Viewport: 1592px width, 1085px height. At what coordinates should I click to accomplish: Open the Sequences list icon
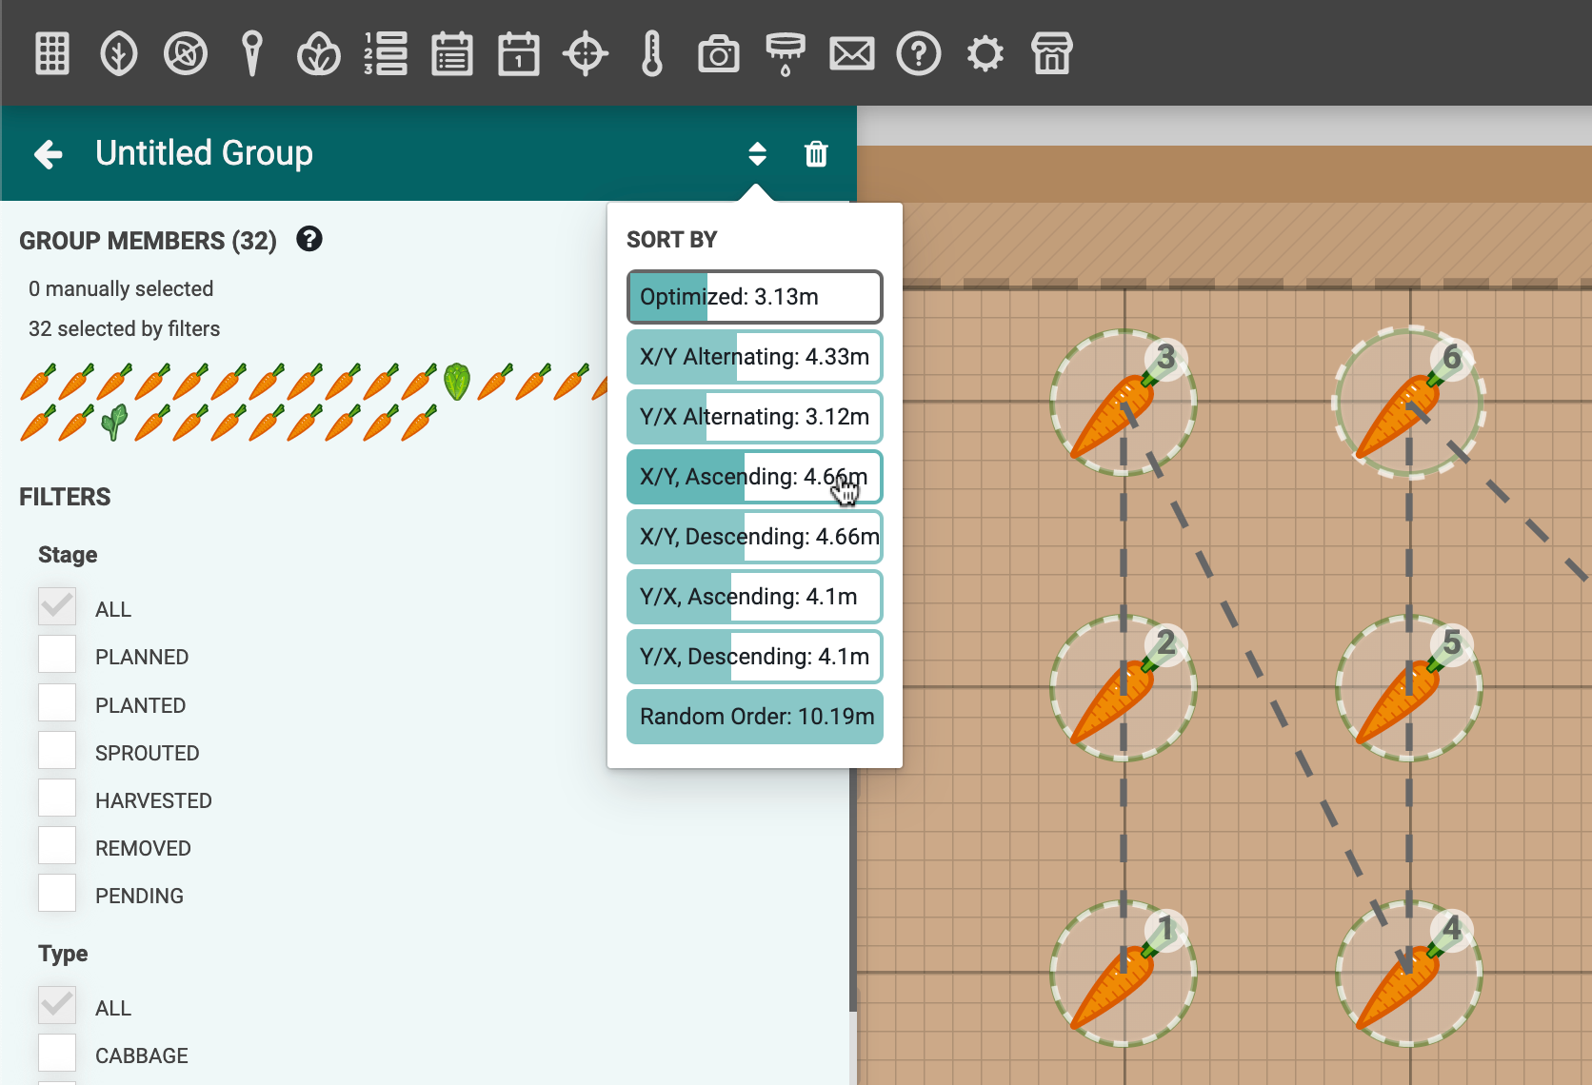[x=386, y=53]
